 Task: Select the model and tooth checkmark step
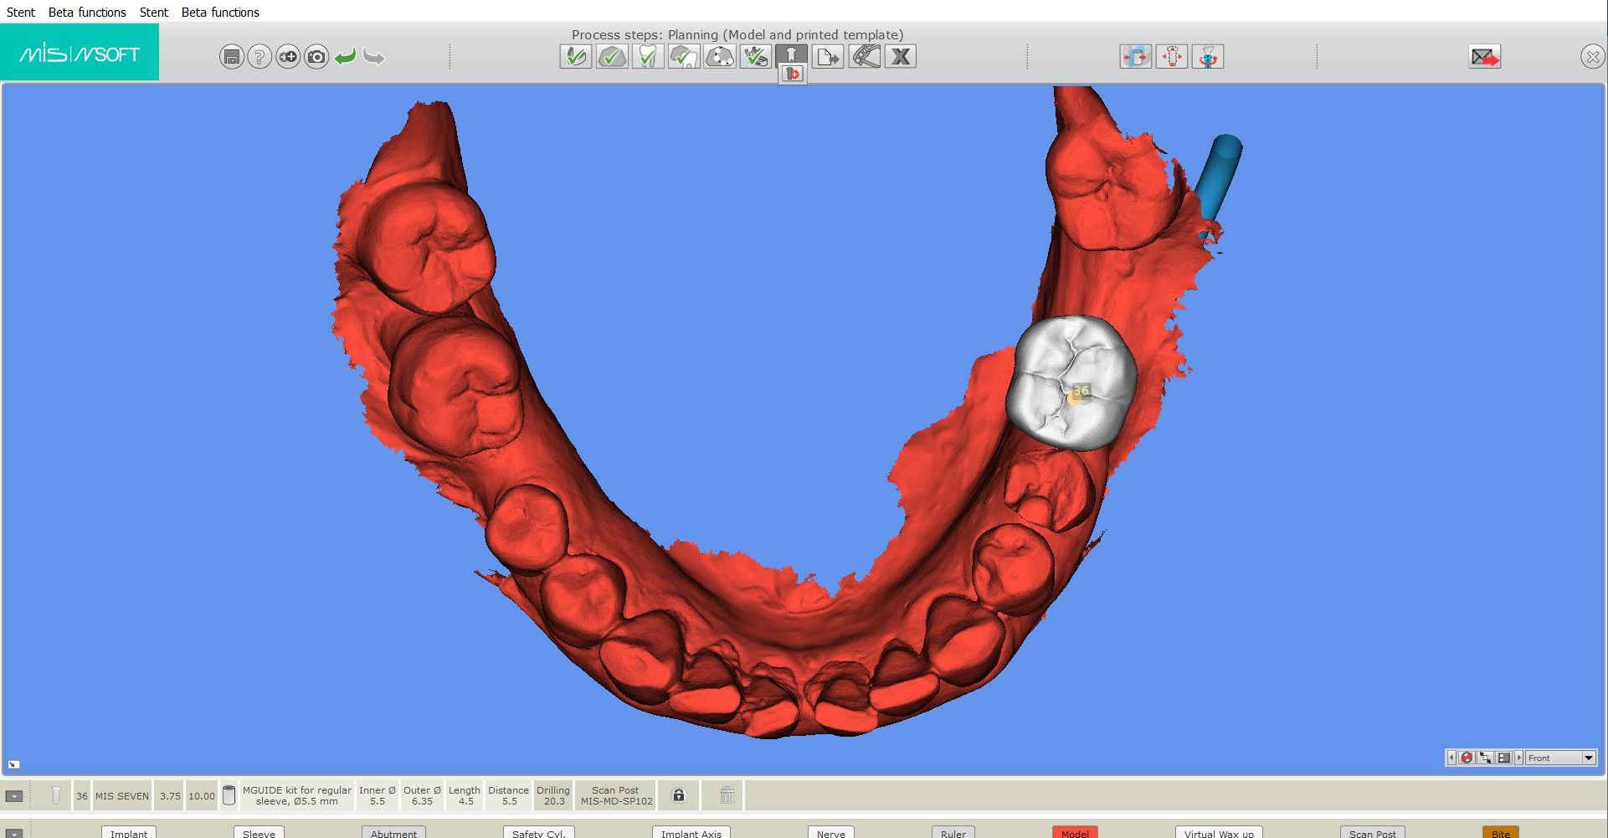click(684, 56)
